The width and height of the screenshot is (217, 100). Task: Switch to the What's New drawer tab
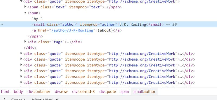43,99
